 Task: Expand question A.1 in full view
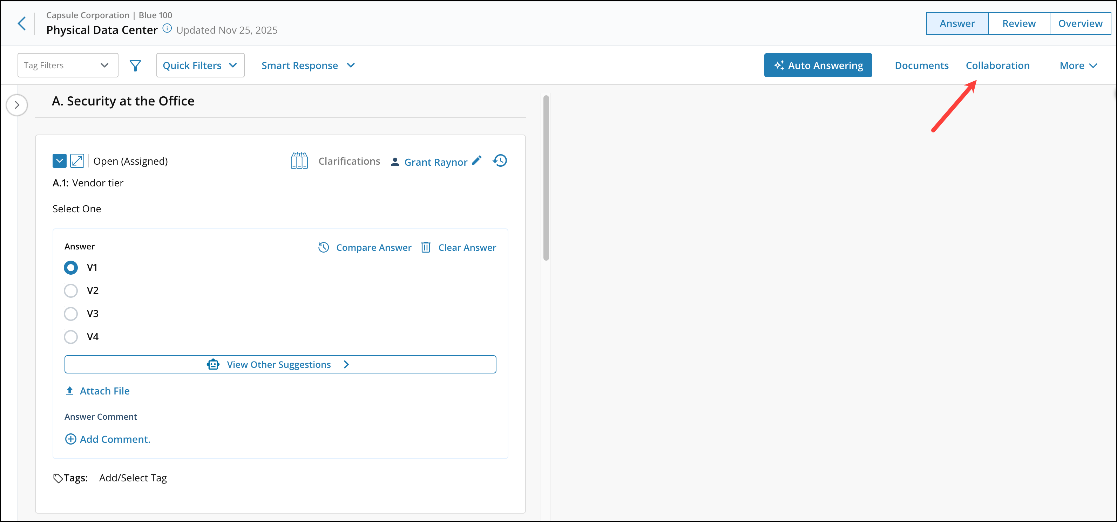click(x=77, y=161)
